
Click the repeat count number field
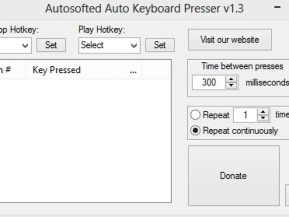point(245,115)
